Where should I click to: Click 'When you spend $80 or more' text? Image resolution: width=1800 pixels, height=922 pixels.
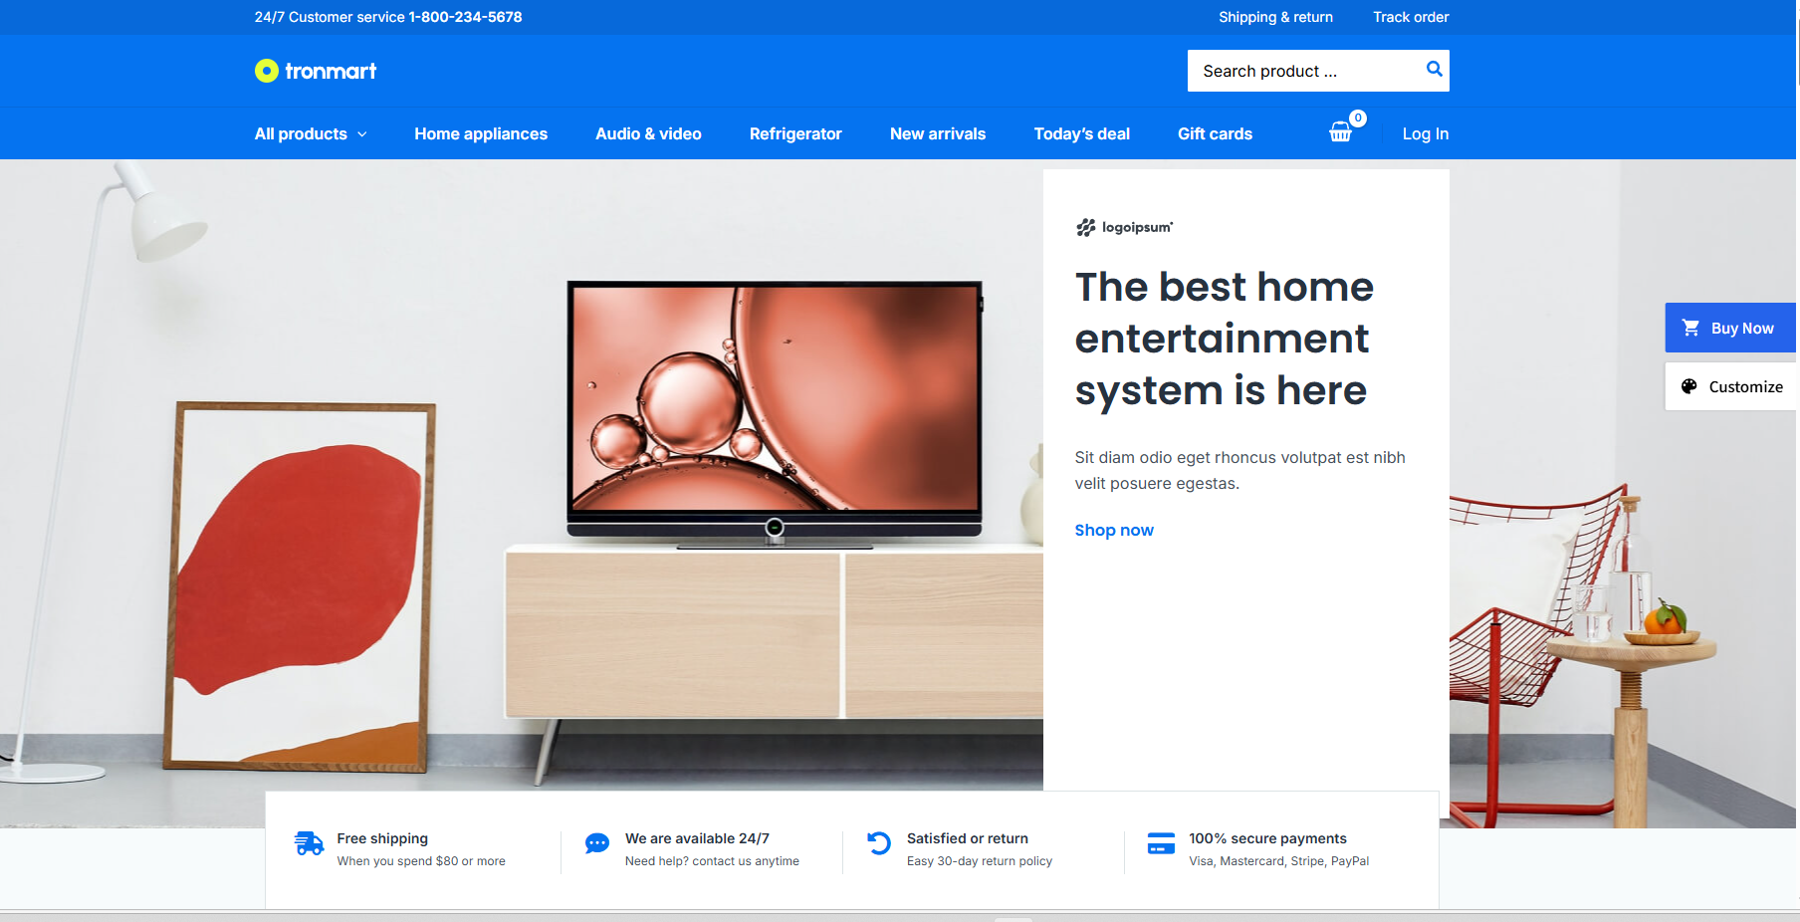tap(421, 861)
